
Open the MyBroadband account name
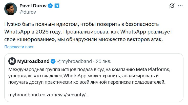(33, 61)
